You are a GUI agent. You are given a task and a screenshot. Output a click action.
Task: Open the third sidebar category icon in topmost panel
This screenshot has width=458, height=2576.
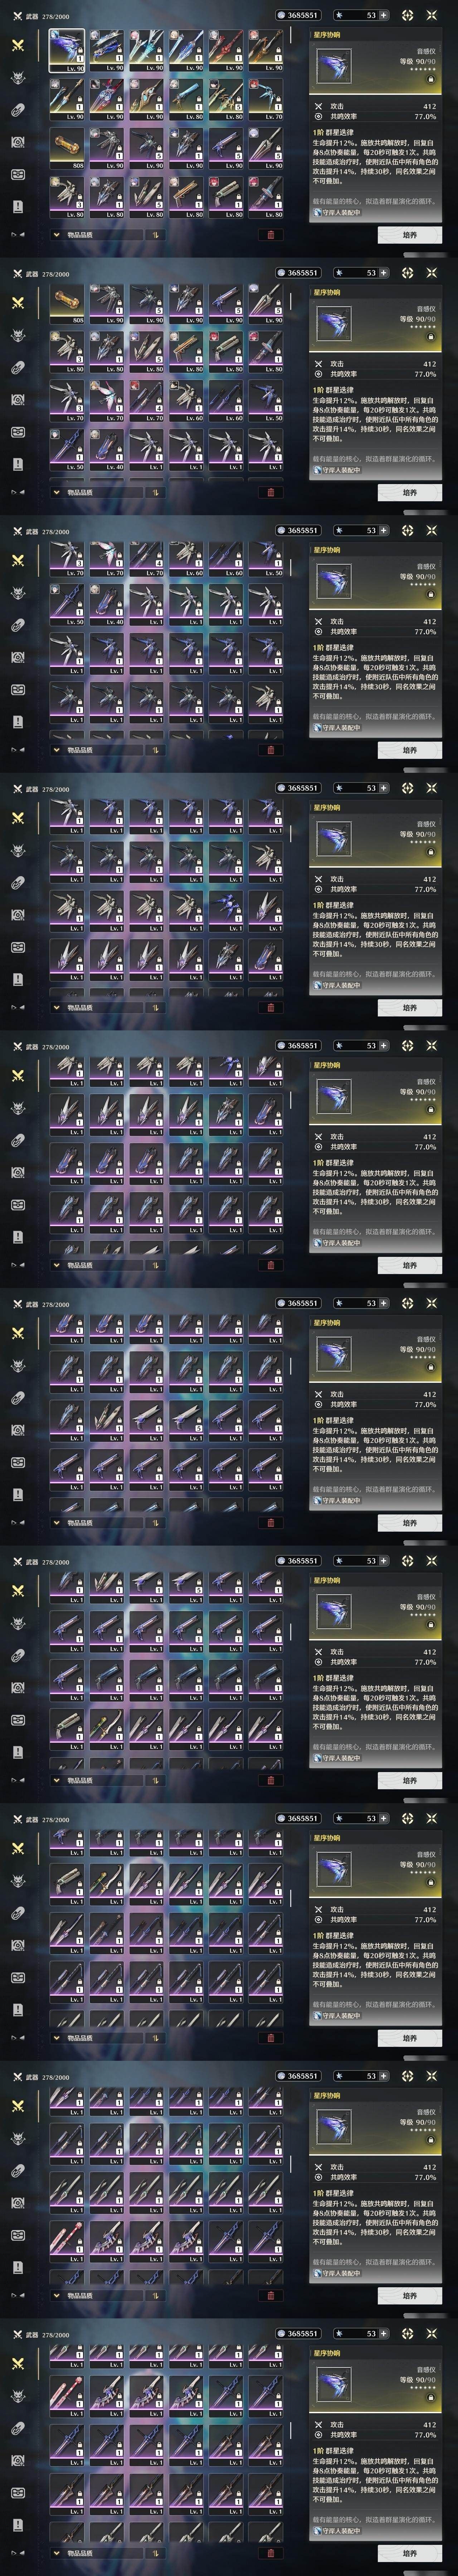(x=18, y=110)
